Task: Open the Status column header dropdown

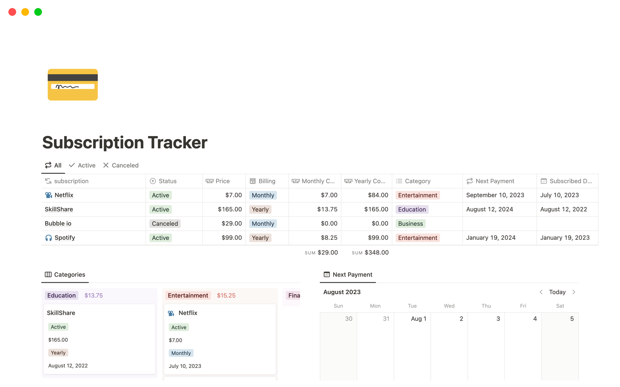Action: pos(153,181)
